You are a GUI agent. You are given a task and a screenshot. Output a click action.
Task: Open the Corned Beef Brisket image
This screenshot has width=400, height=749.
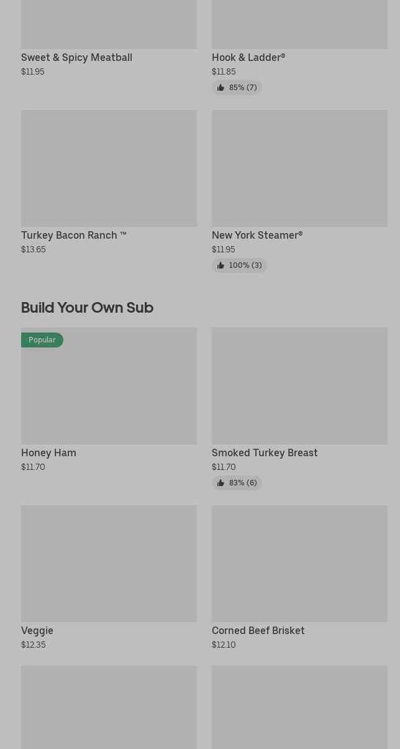pos(299,564)
